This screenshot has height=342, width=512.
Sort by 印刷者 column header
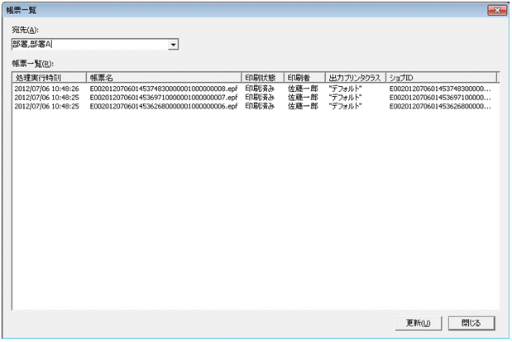304,78
